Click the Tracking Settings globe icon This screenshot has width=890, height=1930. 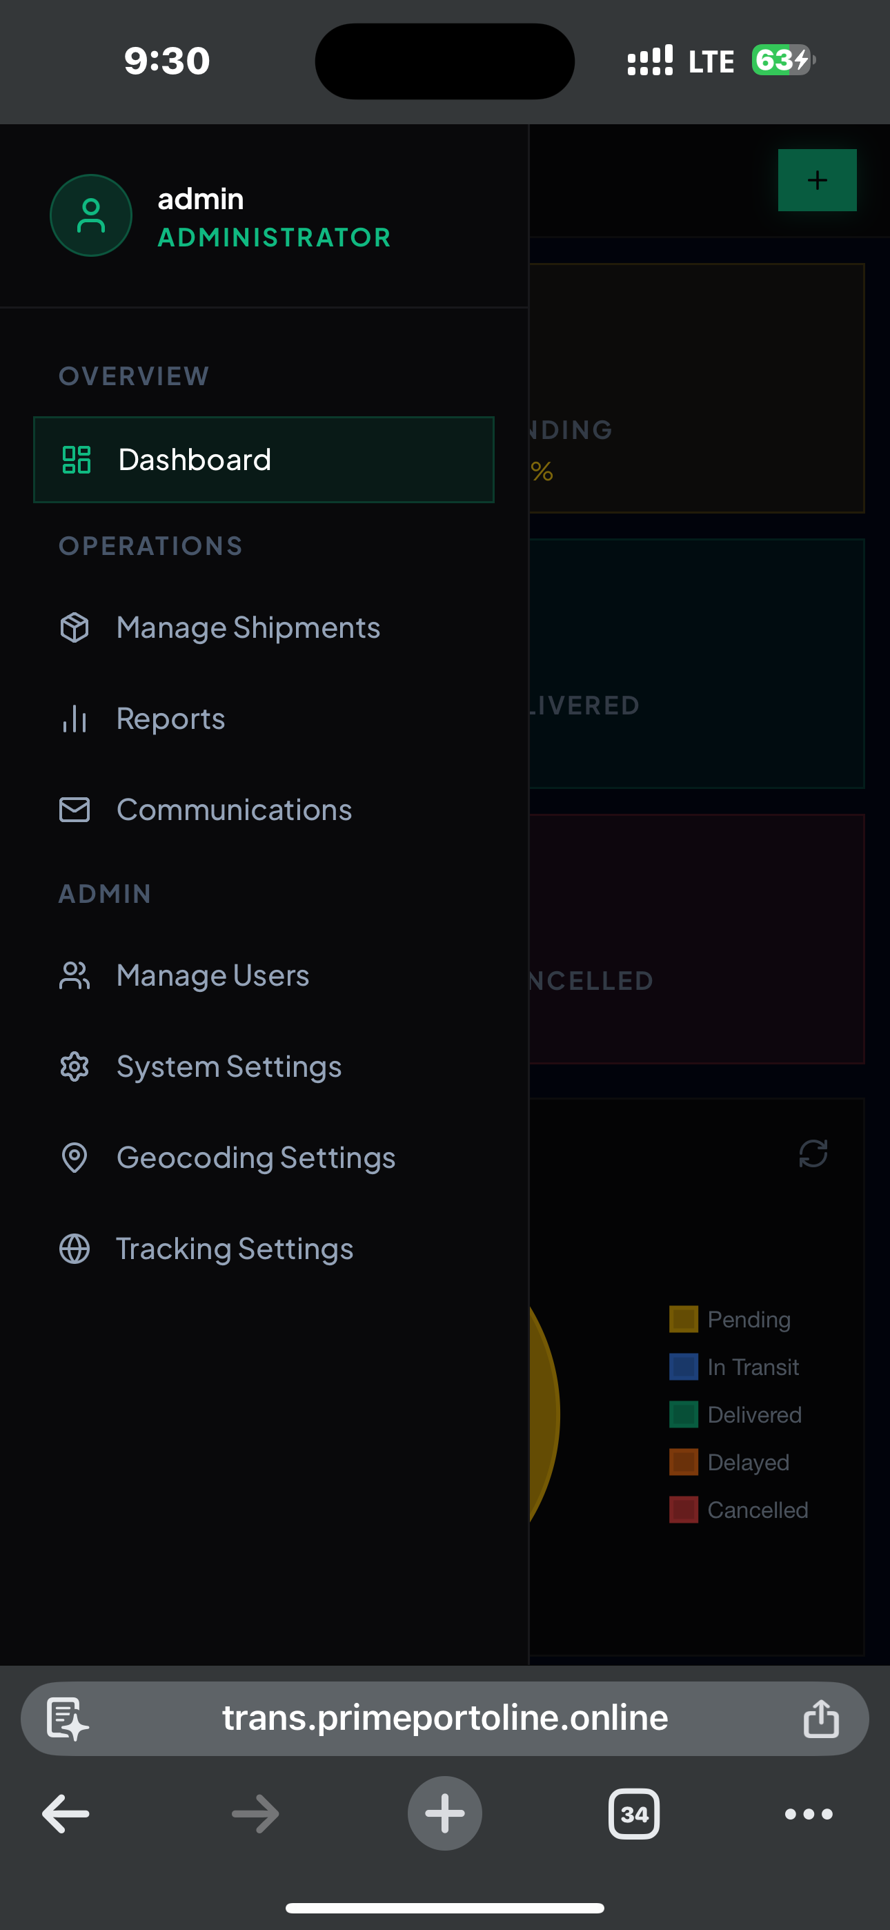(75, 1249)
